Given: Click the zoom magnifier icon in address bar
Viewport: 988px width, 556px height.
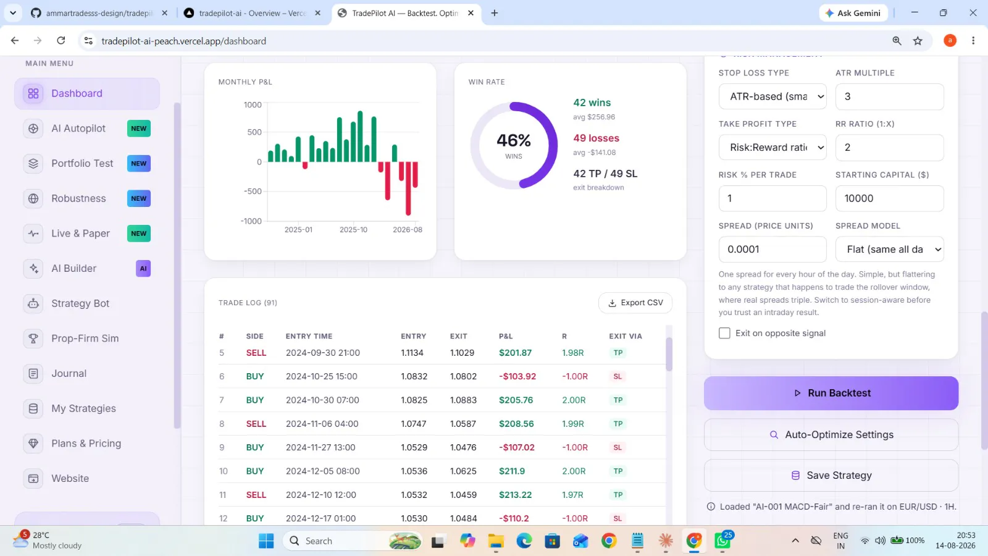Looking at the screenshot, I should pos(897,41).
